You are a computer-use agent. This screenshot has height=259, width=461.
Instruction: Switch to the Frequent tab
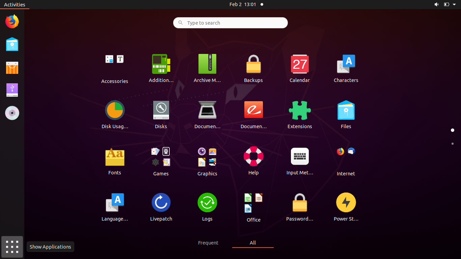208,243
